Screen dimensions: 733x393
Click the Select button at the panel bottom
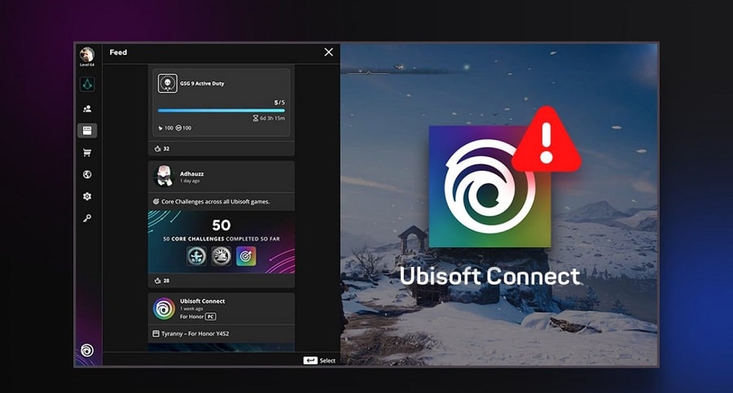tap(319, 360)
